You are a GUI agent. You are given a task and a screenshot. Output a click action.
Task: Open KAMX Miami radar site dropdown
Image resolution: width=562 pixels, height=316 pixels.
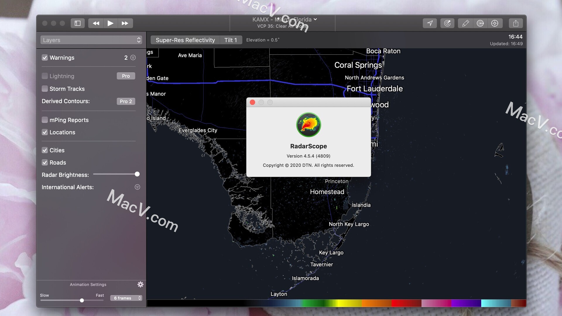[x=285, y=20]
